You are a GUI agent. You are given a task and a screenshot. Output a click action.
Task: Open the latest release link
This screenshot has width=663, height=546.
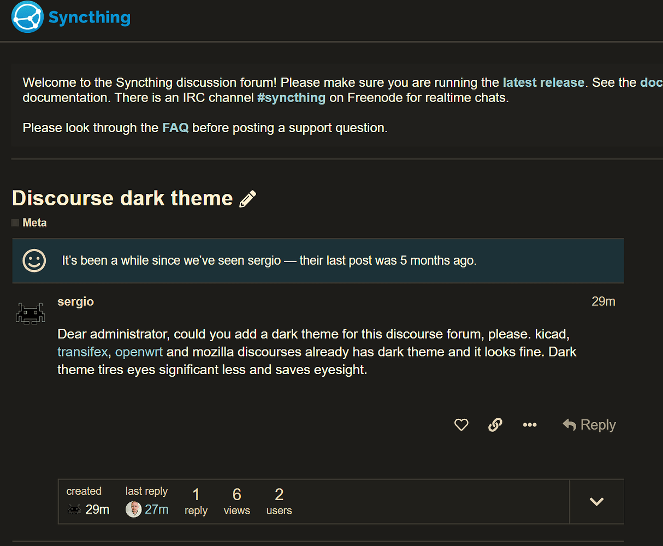(x=543, y=82)
